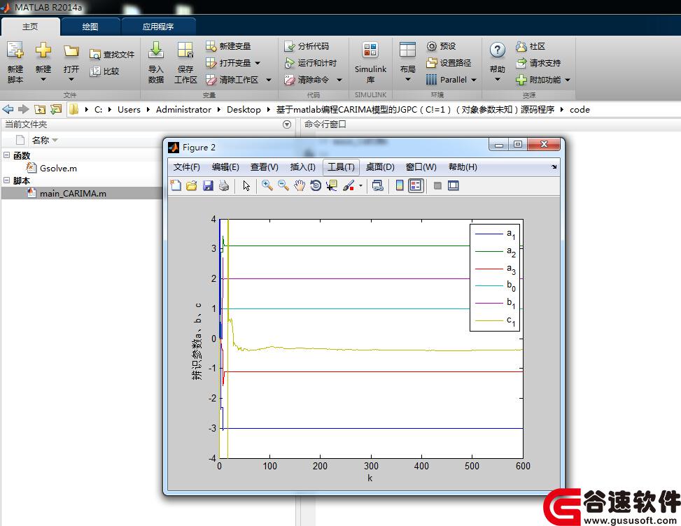Expand Clear Commands (清除命令) dropdown
Screen dimensions: 681x526
[339, 80]
